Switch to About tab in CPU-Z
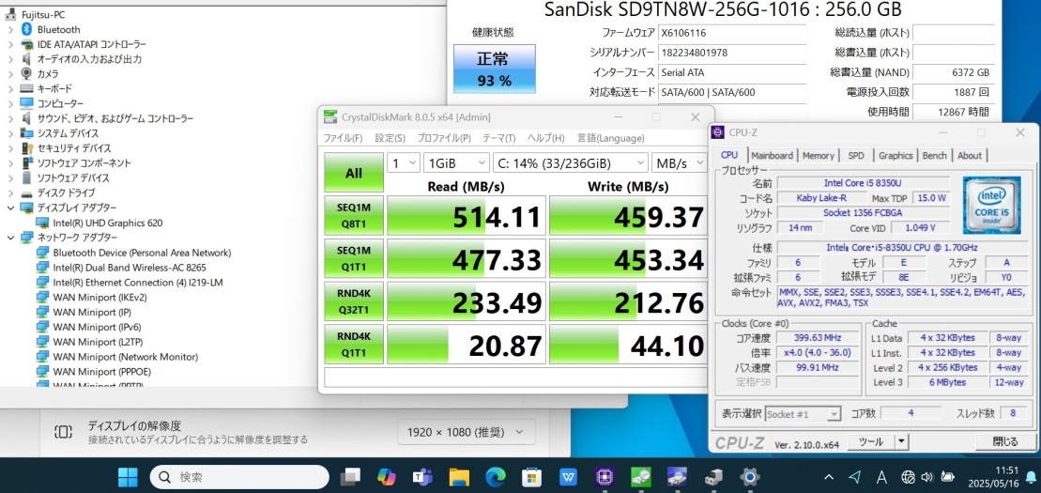This screenshot has width=1041, height=493. tap(970, 156)
